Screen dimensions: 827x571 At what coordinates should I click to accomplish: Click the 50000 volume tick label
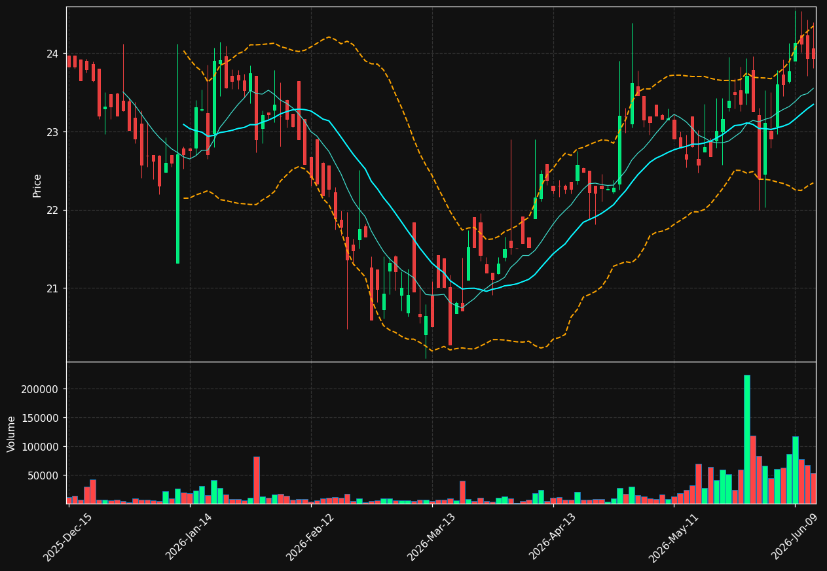(44, 476)
